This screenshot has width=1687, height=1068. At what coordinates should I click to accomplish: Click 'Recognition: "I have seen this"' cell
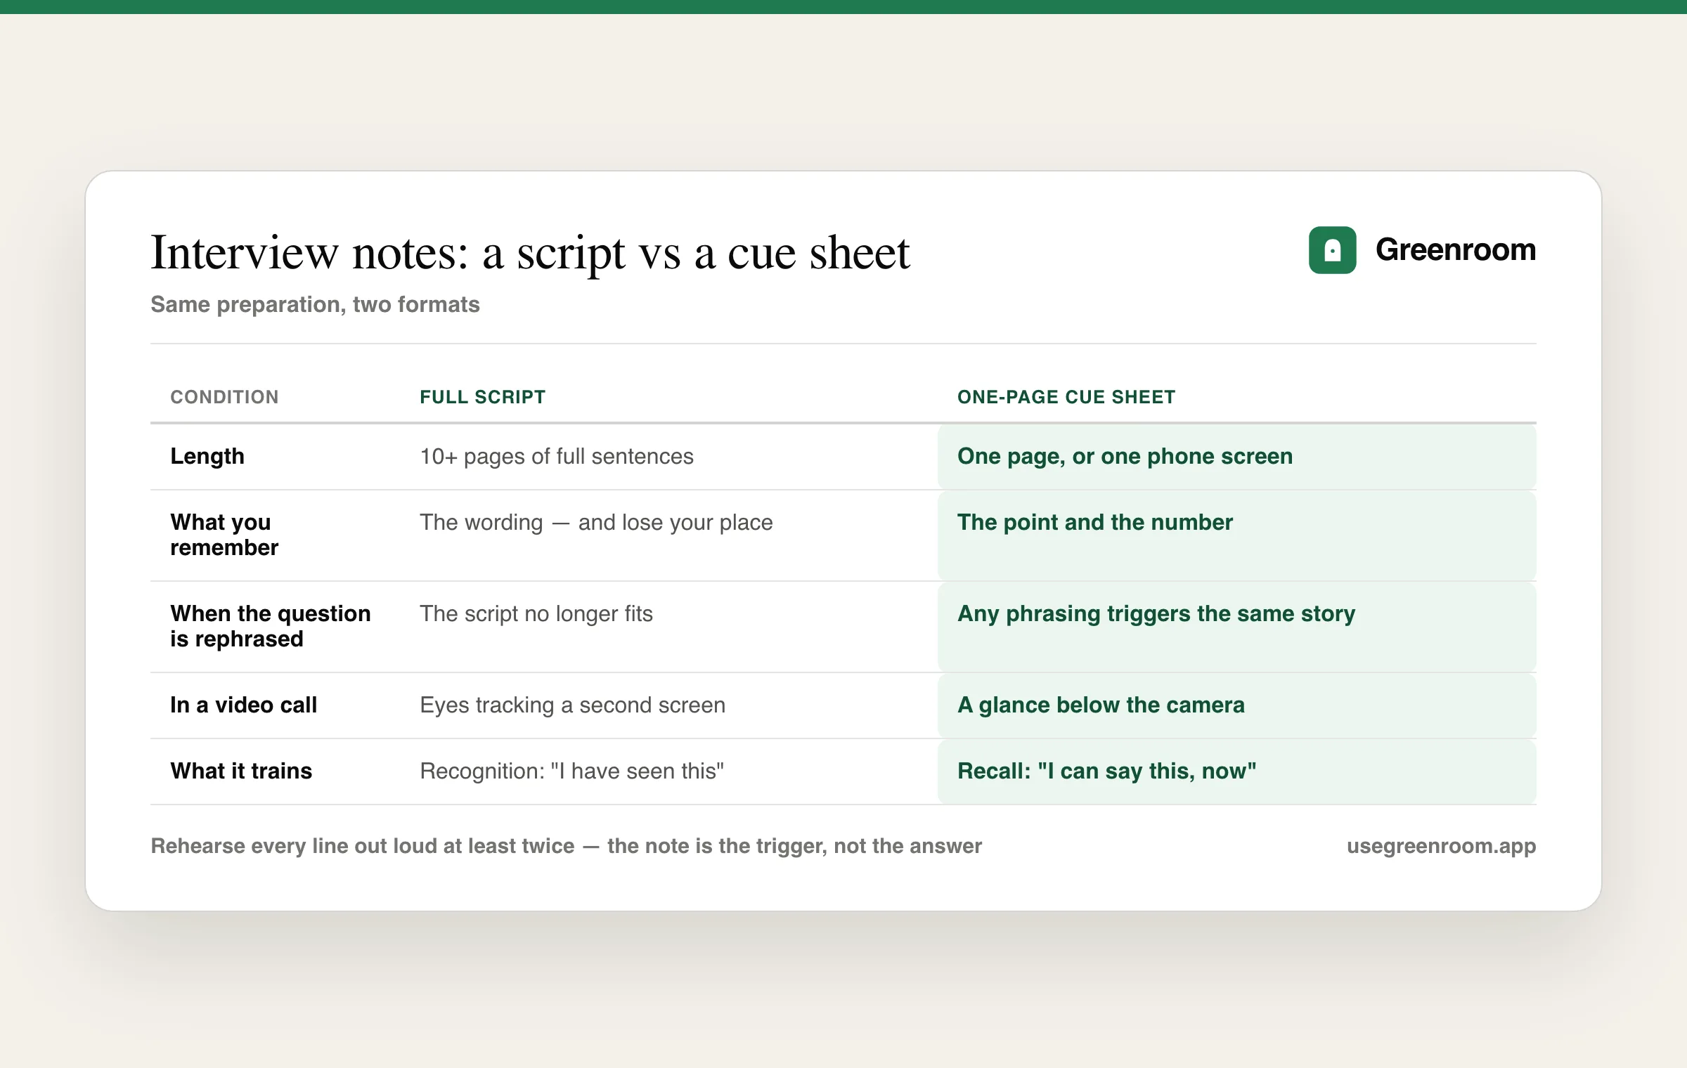point(571,771)
